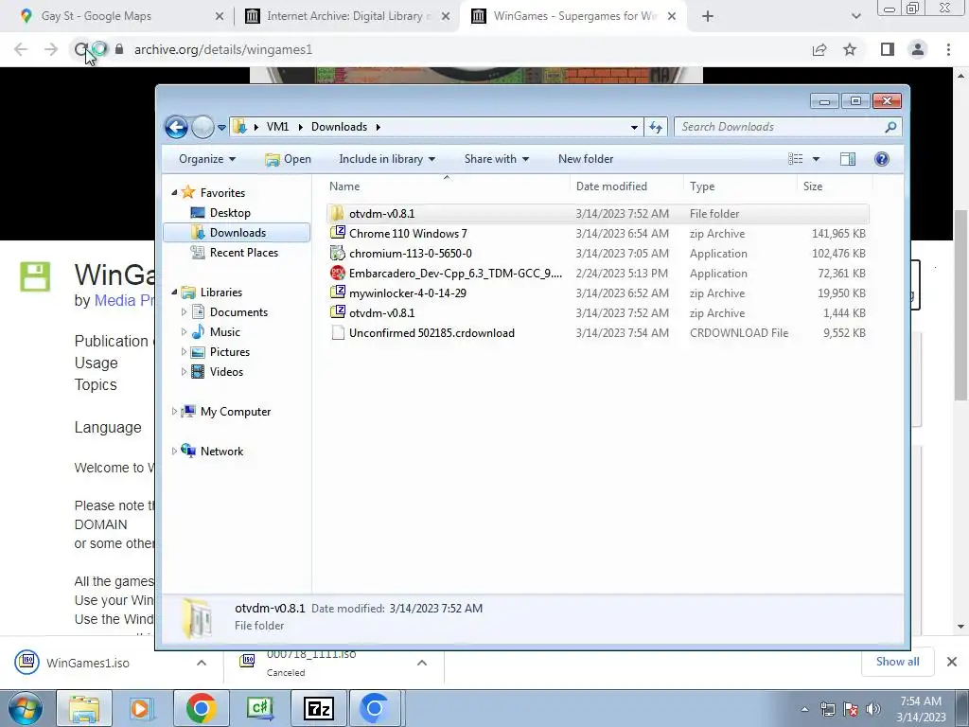
Task: Open Windows Start button
Action: point(25,708)
